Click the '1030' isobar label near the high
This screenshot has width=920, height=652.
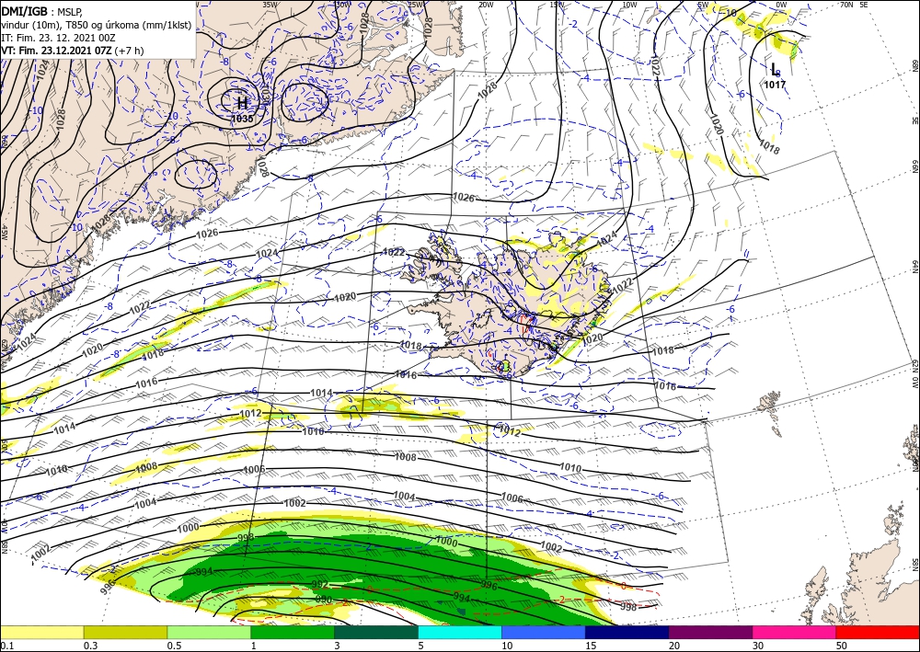[265, 94]
